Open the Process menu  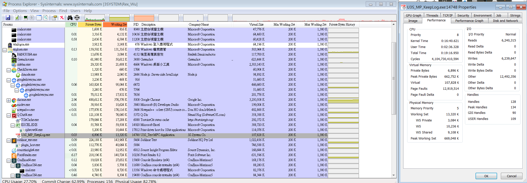[x=49, y=11]
